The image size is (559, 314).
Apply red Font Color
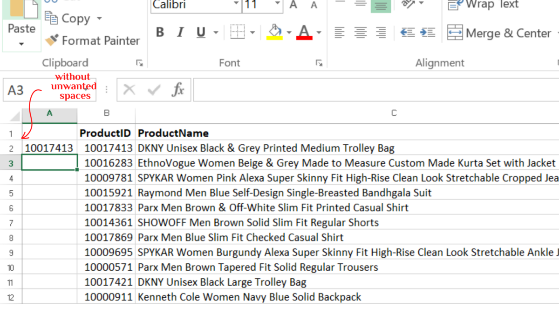point(304,33)
